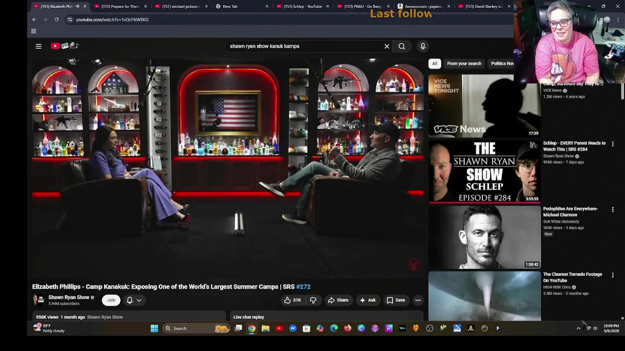The image size is (625, 351).
Task: Show hidden system tray icons
Action: (x=579, y=329)
